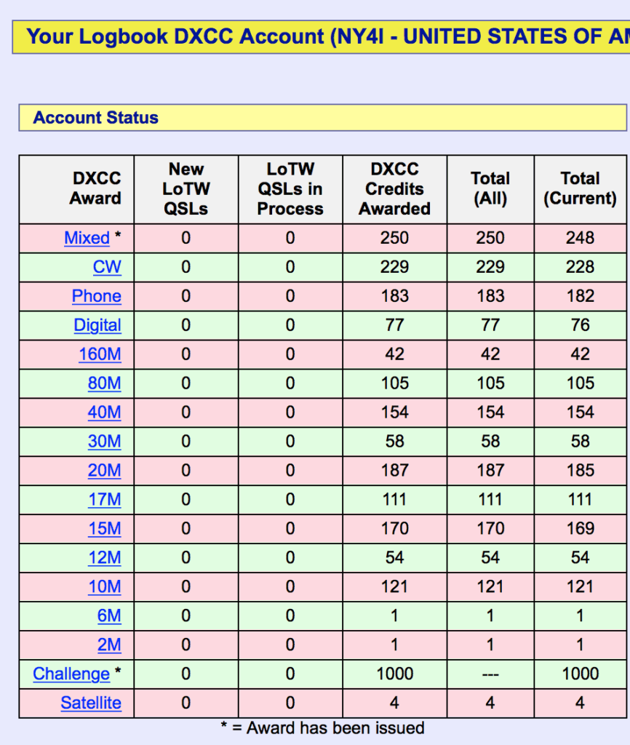View the Challenge award details

[71, 674]
